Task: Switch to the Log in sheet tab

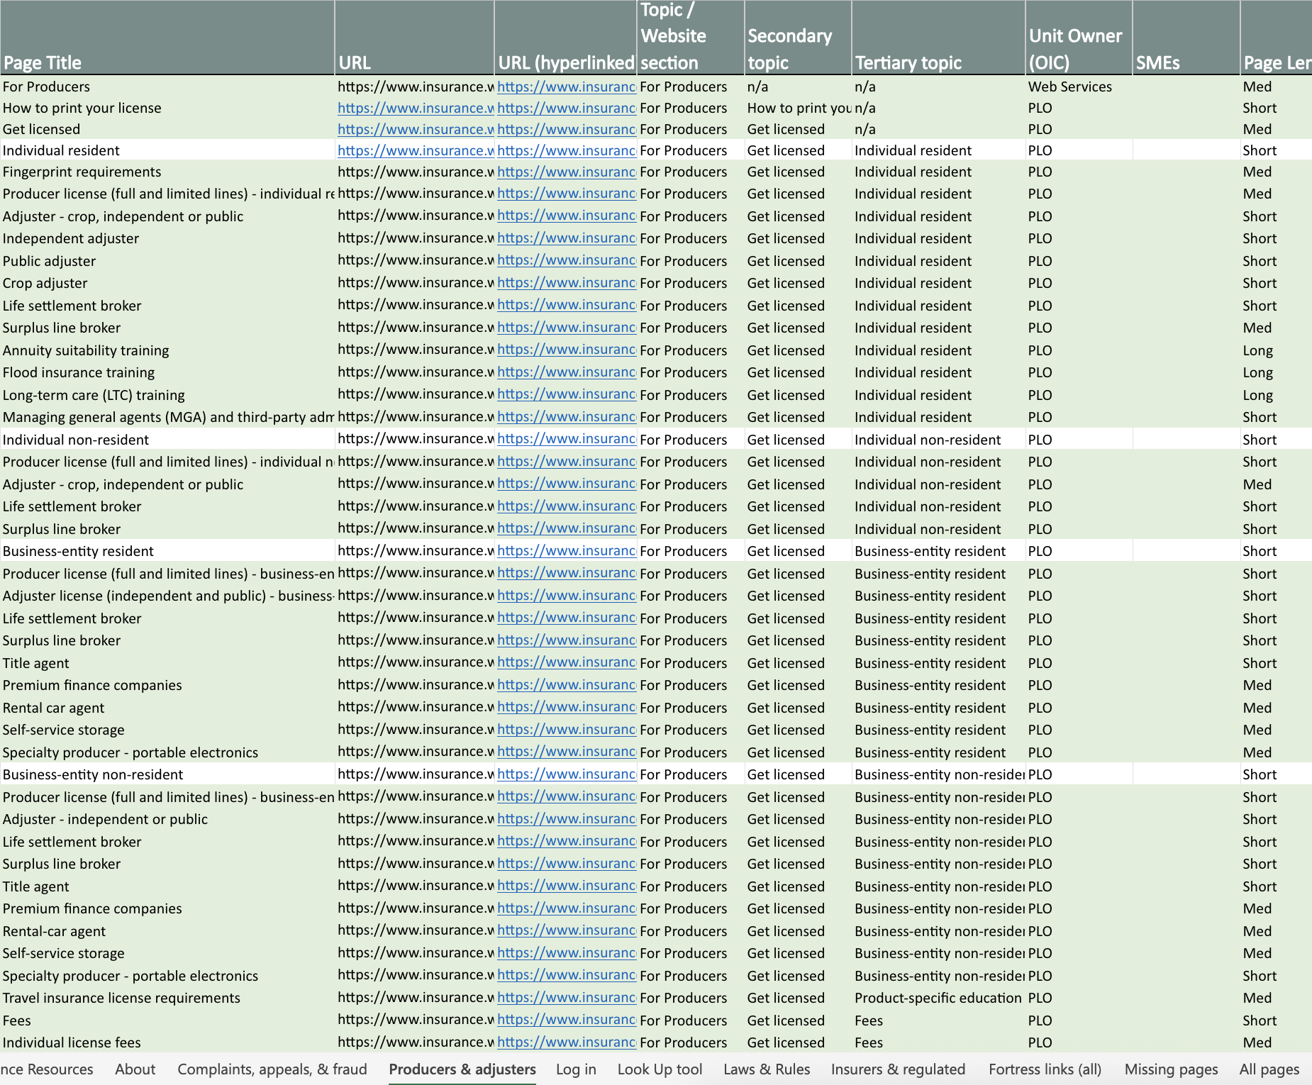Action: click(x=576, y=1069)
